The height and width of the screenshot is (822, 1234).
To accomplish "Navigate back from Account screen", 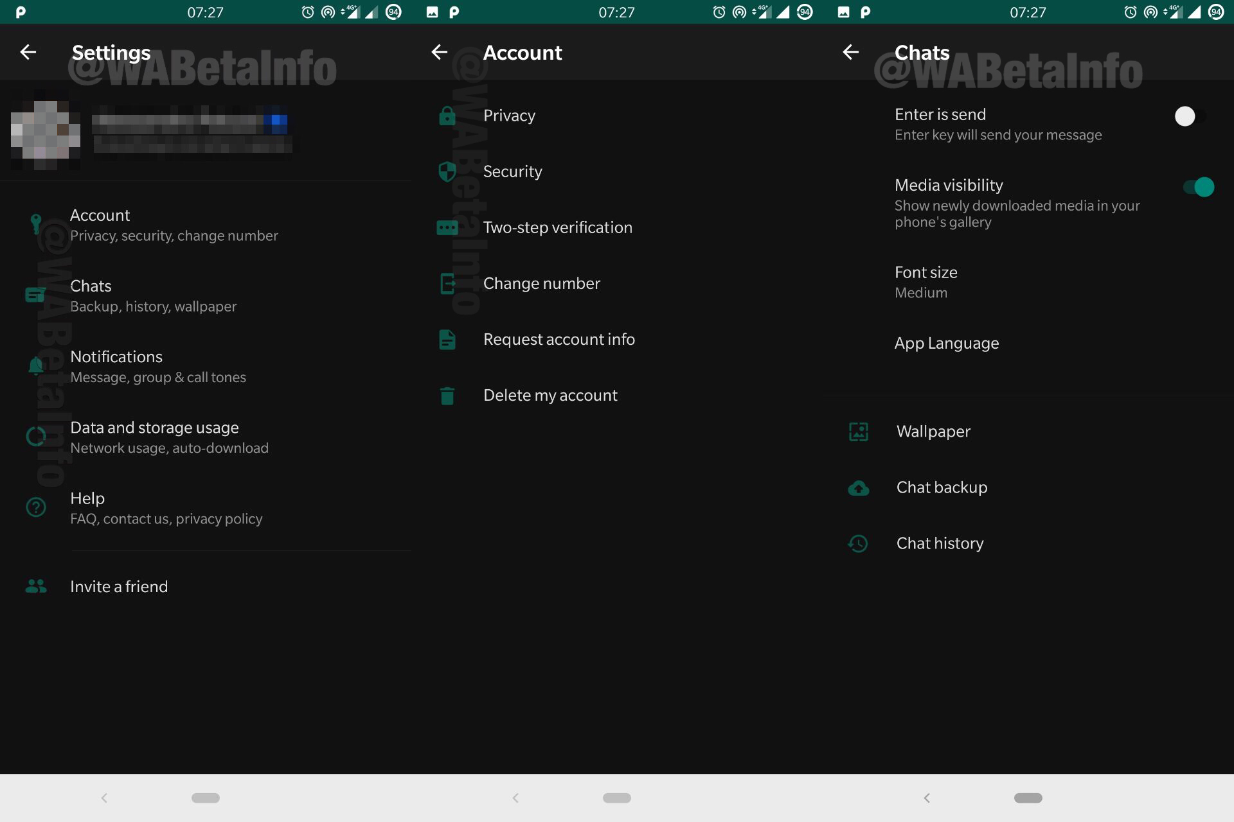I will (439, 52).
